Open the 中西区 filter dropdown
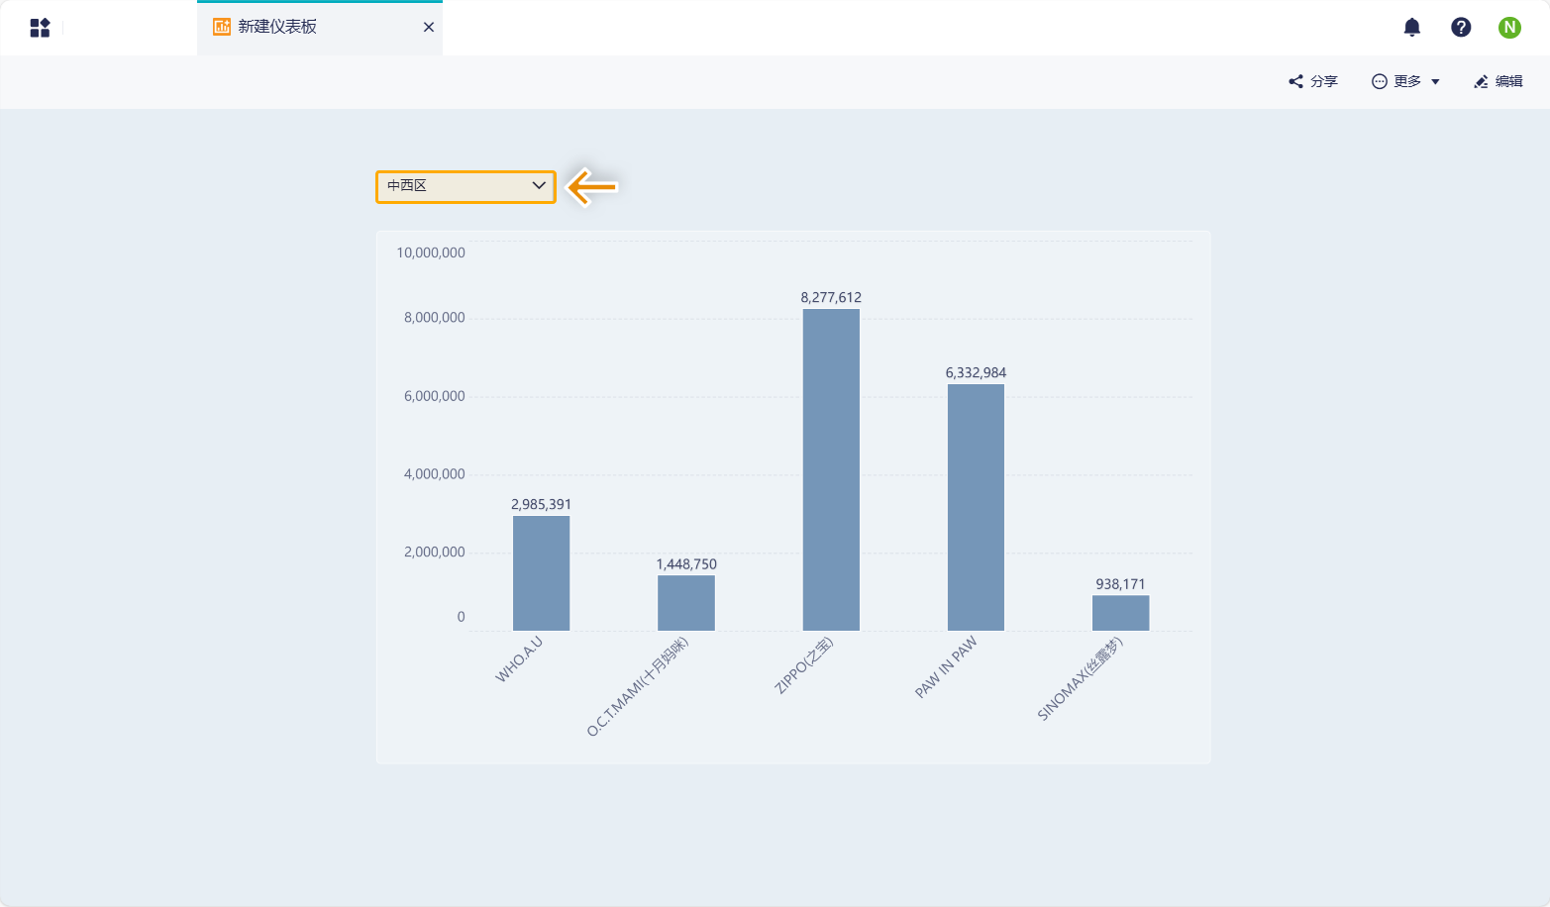The height and width of the screenshot is (907, 1550). click(465, 186)
